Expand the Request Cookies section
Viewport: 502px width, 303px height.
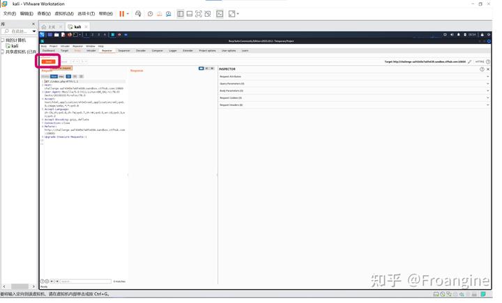click(x=353, y=98)
